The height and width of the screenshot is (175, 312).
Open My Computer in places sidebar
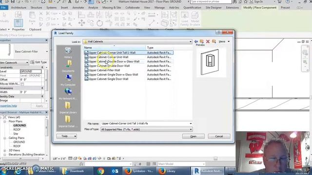tap(68, 80)
